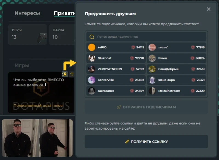Click the trash delete icon on card
Viewport: 219px width, 160px height.
(72, 74)
